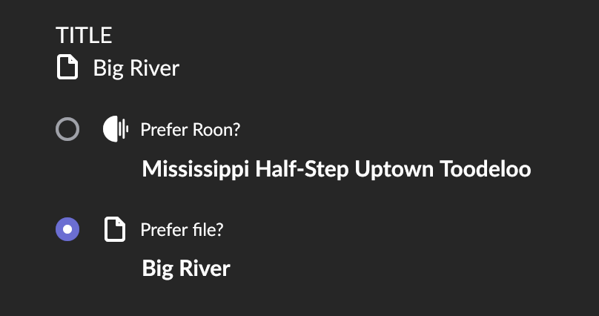The image size is (599, 316).
Task: Click the Prefer Roon? label
Action: click(x=190, y=130)
